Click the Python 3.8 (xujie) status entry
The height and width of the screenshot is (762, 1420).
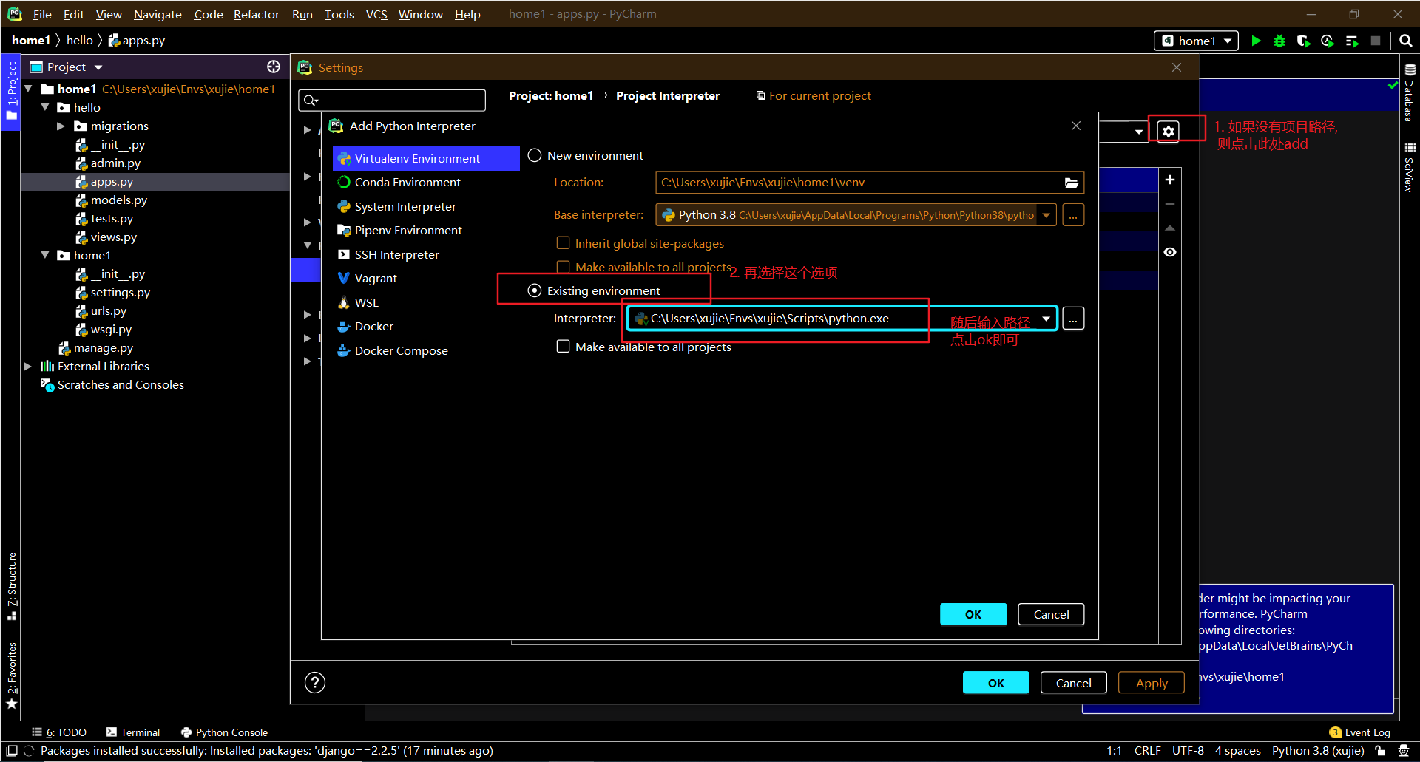click(1318, 751)
